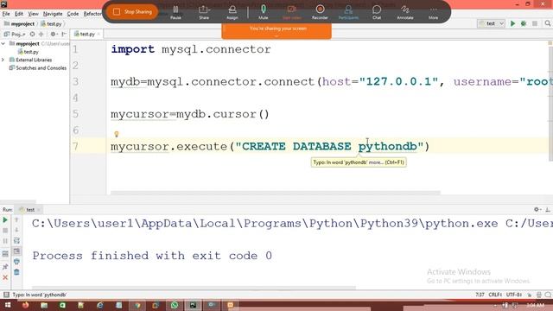
Task: Close Run panel with red X
Action: pyautogui.click(x=5, y=278)
